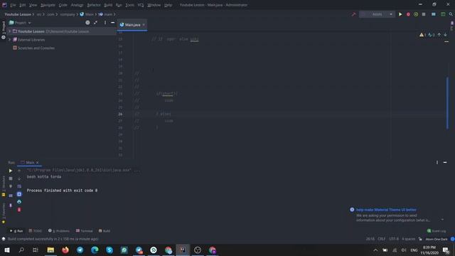Open the Code menu
The height and width of the screenshot is (256, 455).
pyautogui.click(x=63, y=5)
